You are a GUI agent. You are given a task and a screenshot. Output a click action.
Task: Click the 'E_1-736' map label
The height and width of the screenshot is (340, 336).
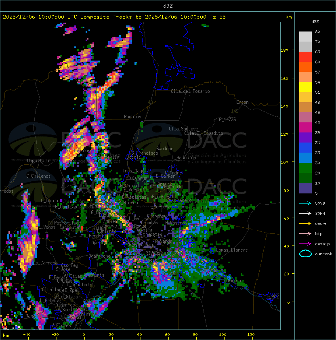[x=227, y=120]
